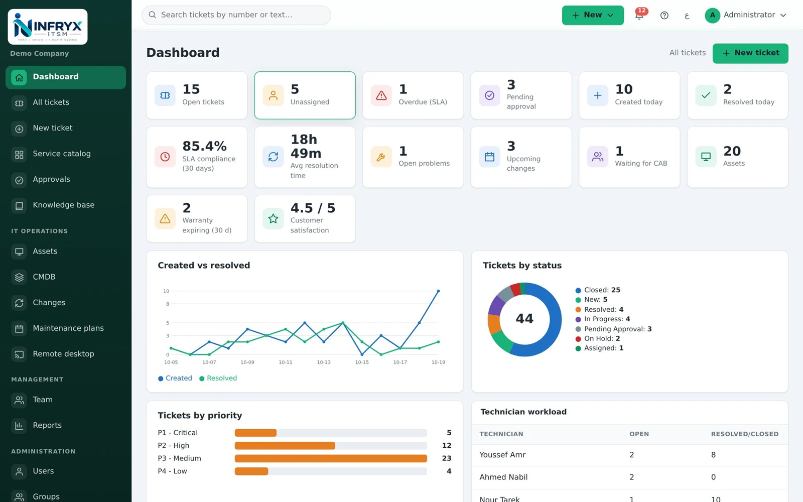The image size is (803, 502).
Task: Toggle the Resolved series in chart legend
Action: tap(218, 379)
